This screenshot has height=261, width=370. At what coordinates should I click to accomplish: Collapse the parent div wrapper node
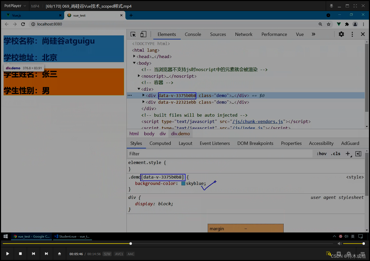pos(139,89)
